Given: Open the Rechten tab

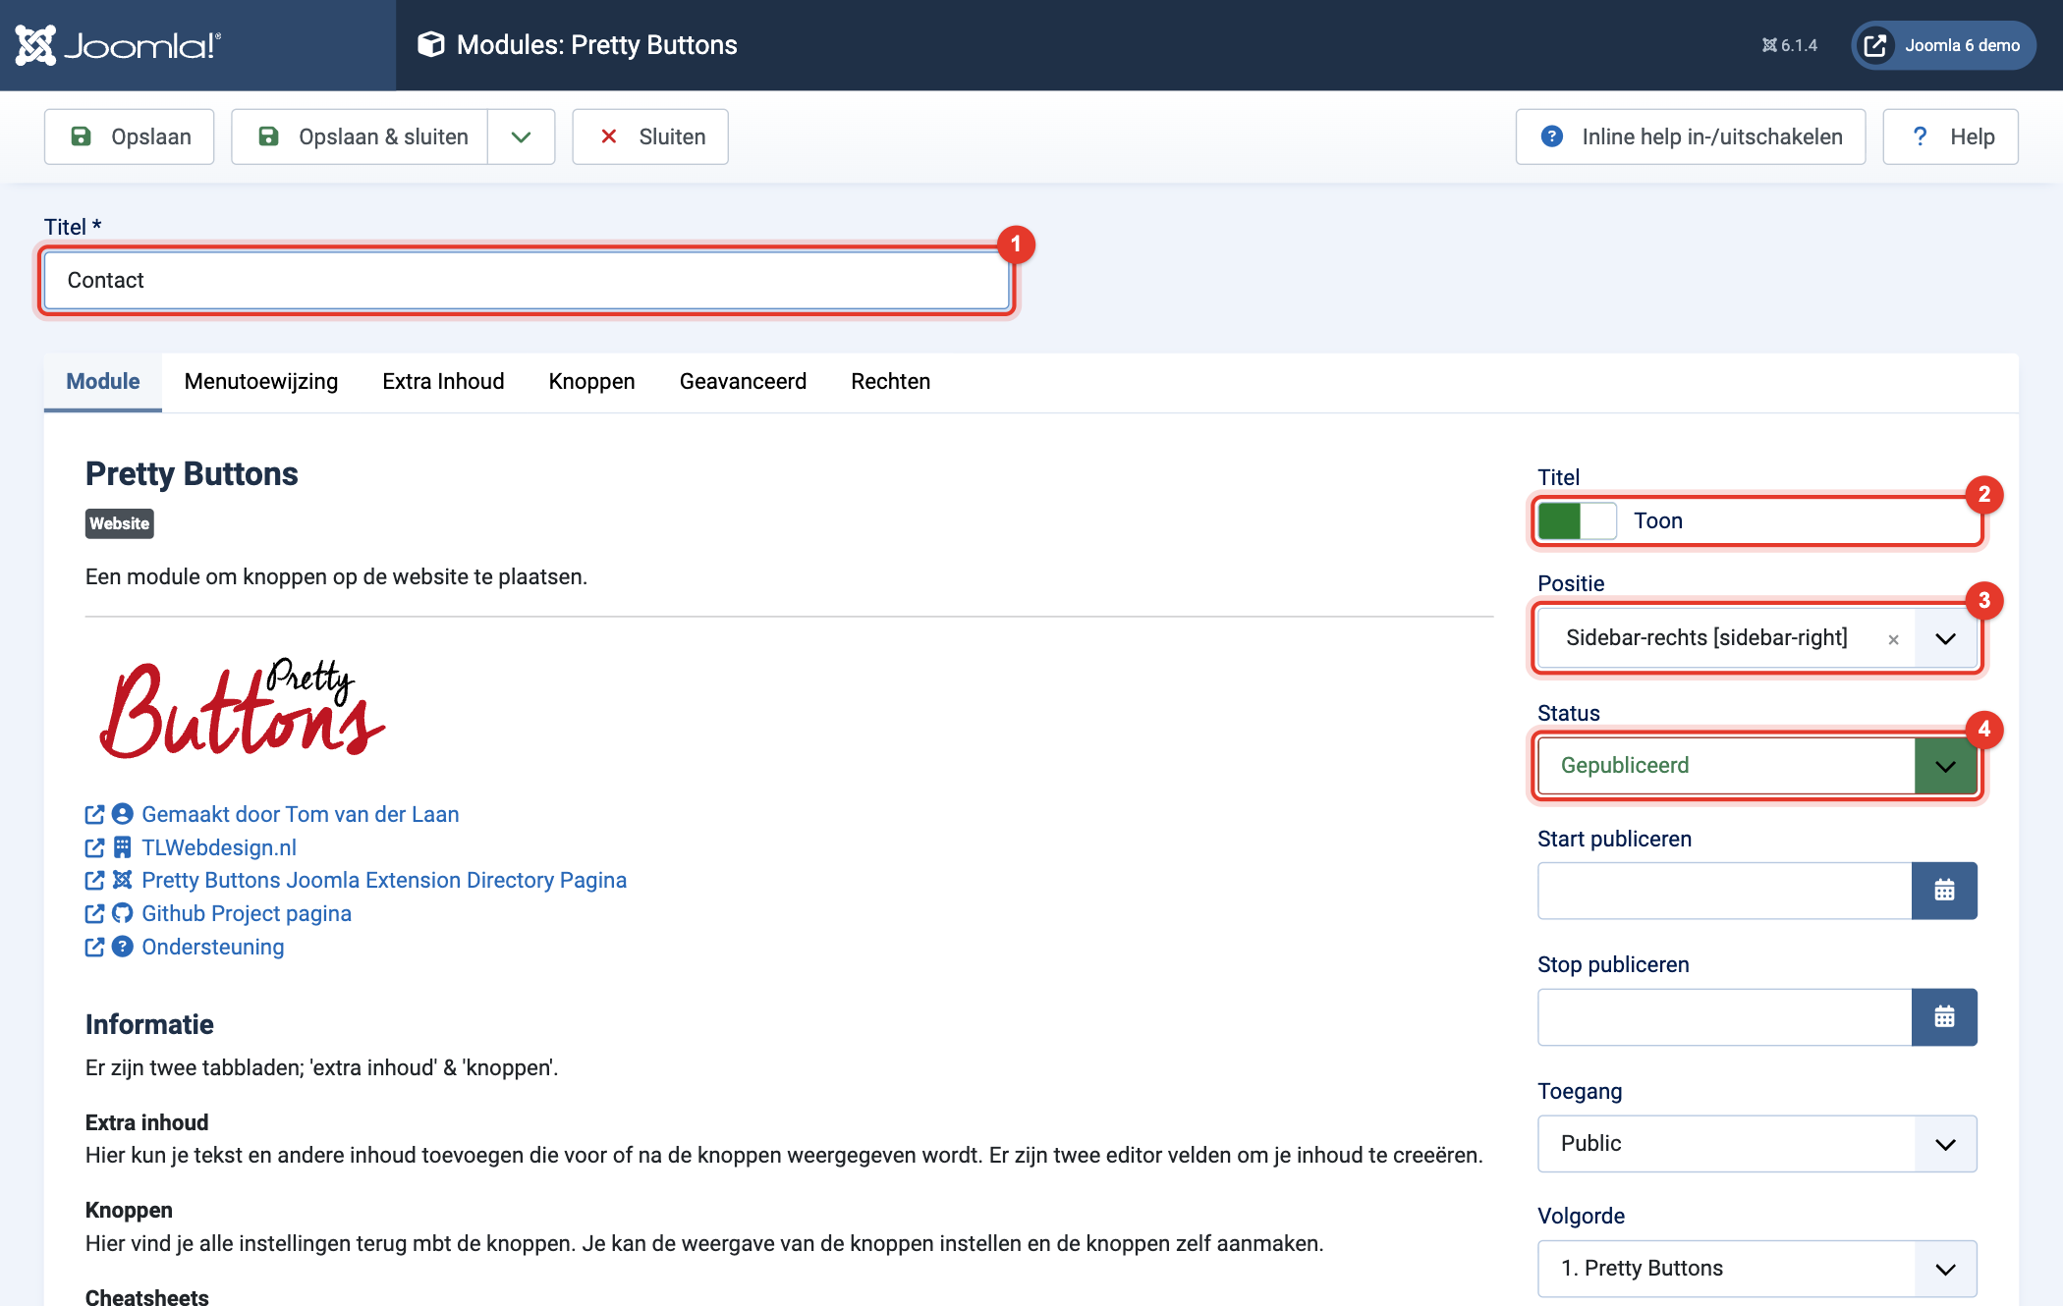Looking at the screenshot, I should pos(890,382).
